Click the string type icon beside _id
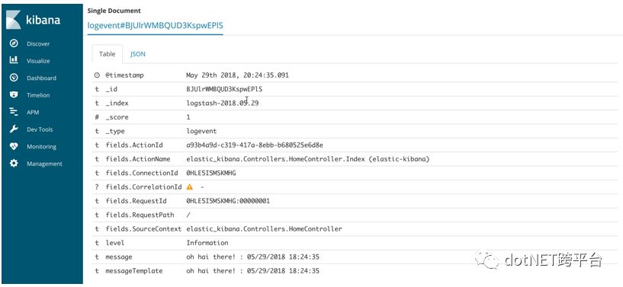 97,90
